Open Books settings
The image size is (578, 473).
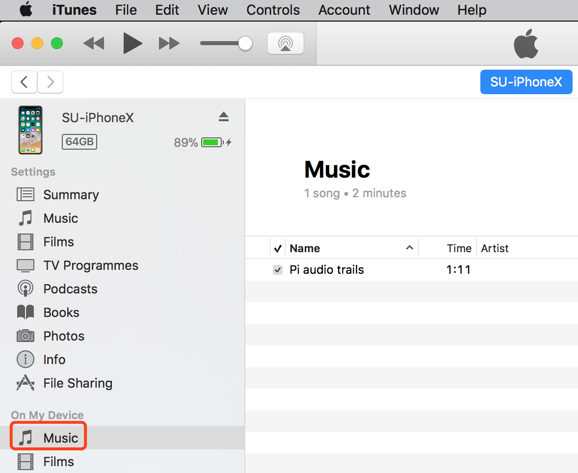61,313
